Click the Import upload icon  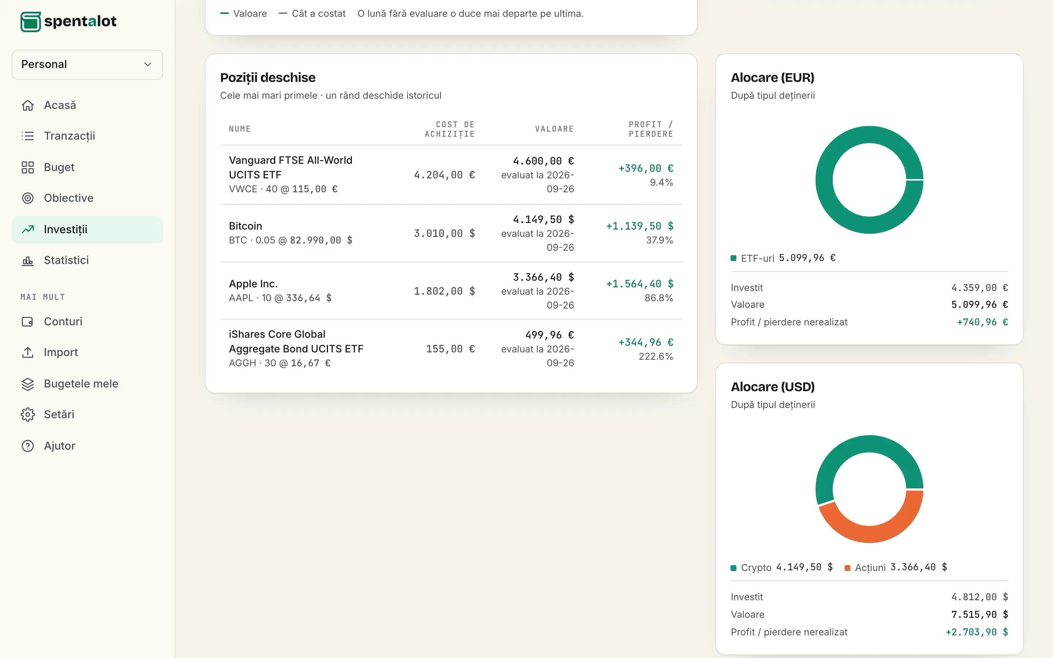[28, 352]
